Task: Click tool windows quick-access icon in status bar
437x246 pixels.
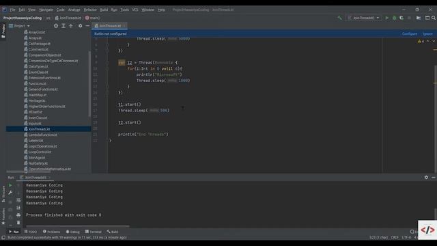Action: (3, 238)
